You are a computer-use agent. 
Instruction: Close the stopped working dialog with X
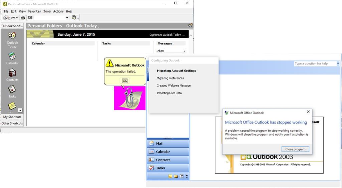[308, 112]
